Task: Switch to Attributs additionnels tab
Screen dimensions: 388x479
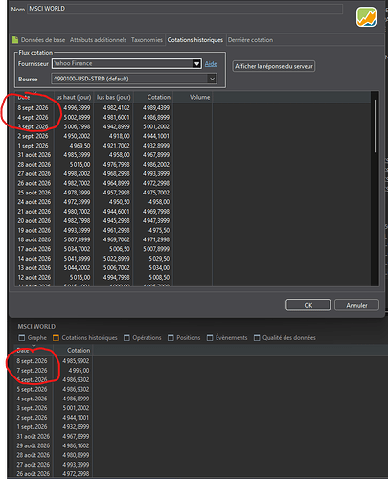Action: (x=98, y=40)
